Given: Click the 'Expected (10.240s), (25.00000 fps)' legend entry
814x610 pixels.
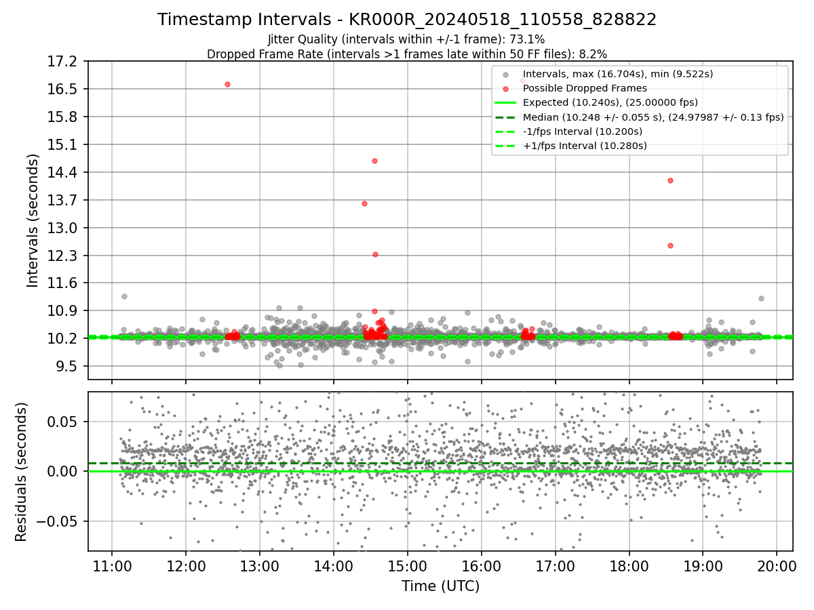Looking at the screenshot, I should click(x=610, y=102).
